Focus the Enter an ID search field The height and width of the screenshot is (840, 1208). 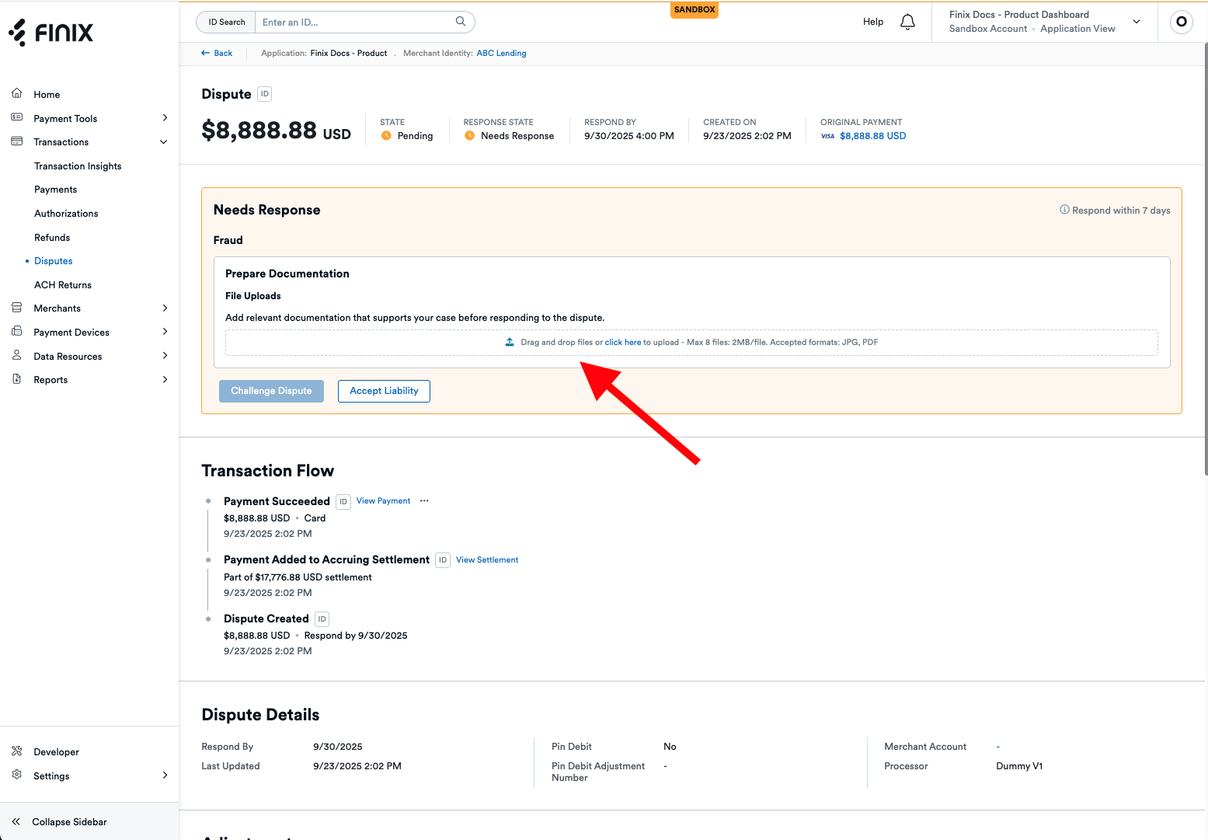pos(356,23)
